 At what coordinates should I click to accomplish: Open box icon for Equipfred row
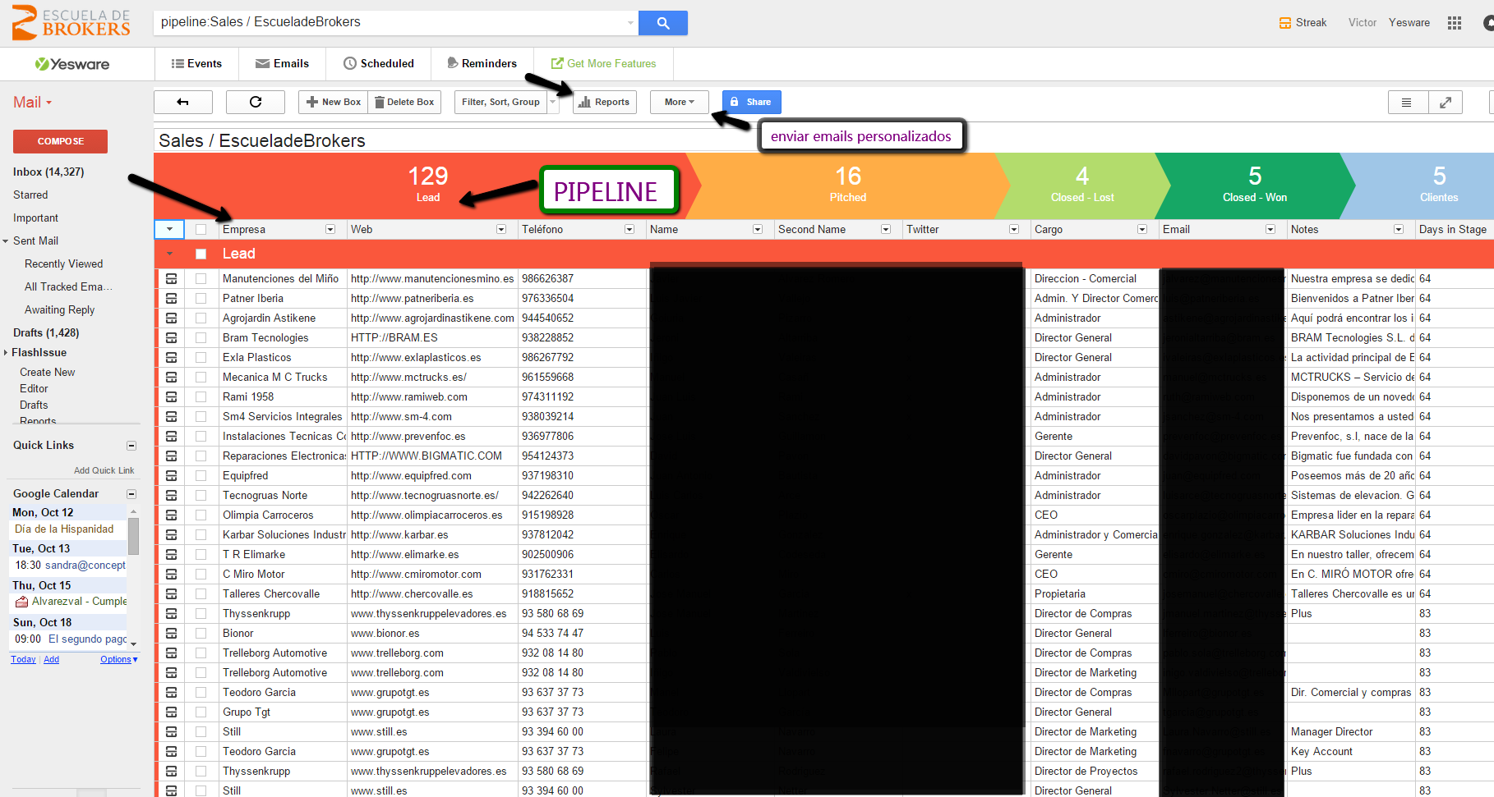(x=171, y=476)
